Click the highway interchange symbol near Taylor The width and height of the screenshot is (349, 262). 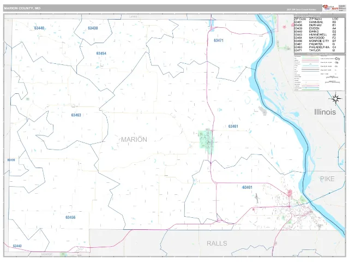point(211,28)
